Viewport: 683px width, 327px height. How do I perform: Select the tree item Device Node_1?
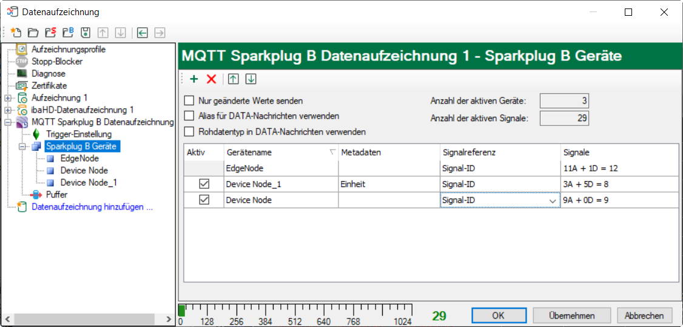coord(89,183)
